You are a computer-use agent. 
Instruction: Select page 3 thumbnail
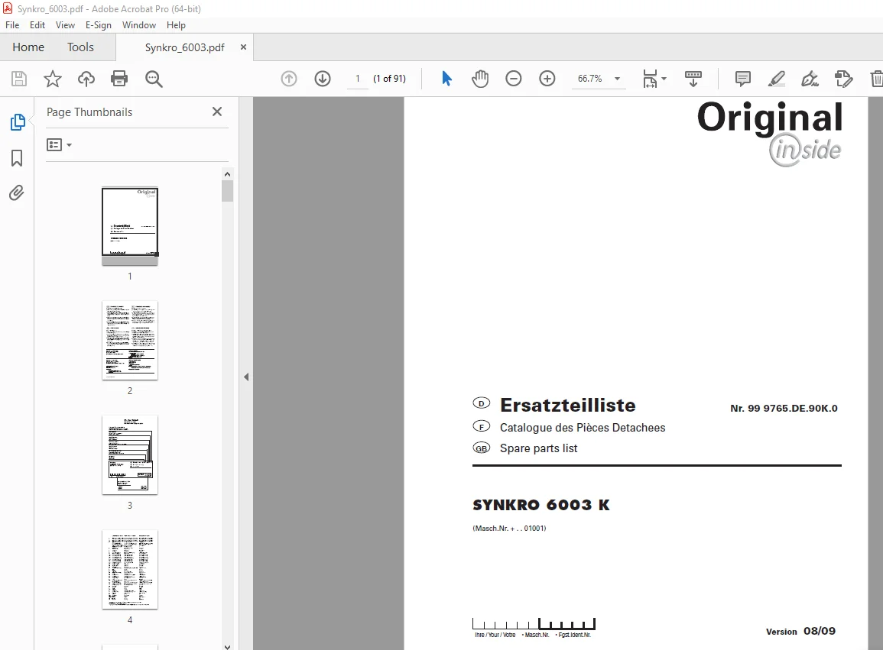pos(130,455)
